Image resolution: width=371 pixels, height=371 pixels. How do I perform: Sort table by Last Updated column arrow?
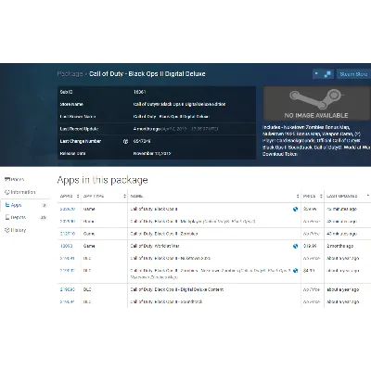[x=368, y=196]
